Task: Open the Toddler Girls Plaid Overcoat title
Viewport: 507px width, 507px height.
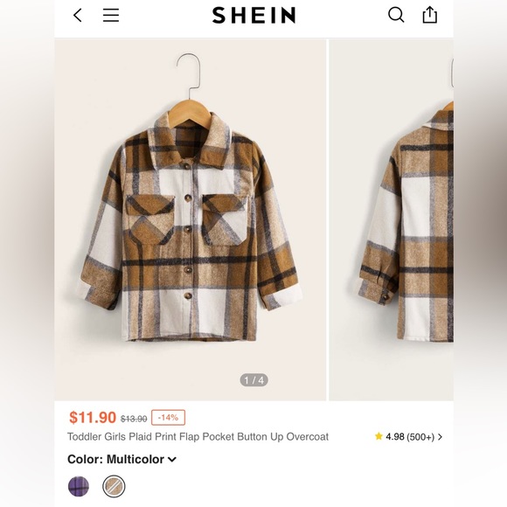Action: 198,437
